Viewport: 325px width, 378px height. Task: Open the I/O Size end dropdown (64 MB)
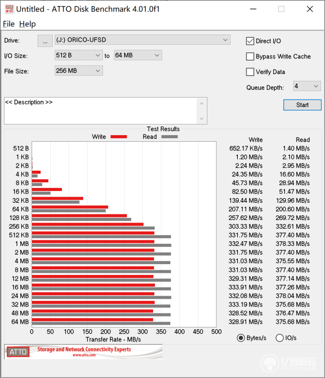tap(137, 55)
